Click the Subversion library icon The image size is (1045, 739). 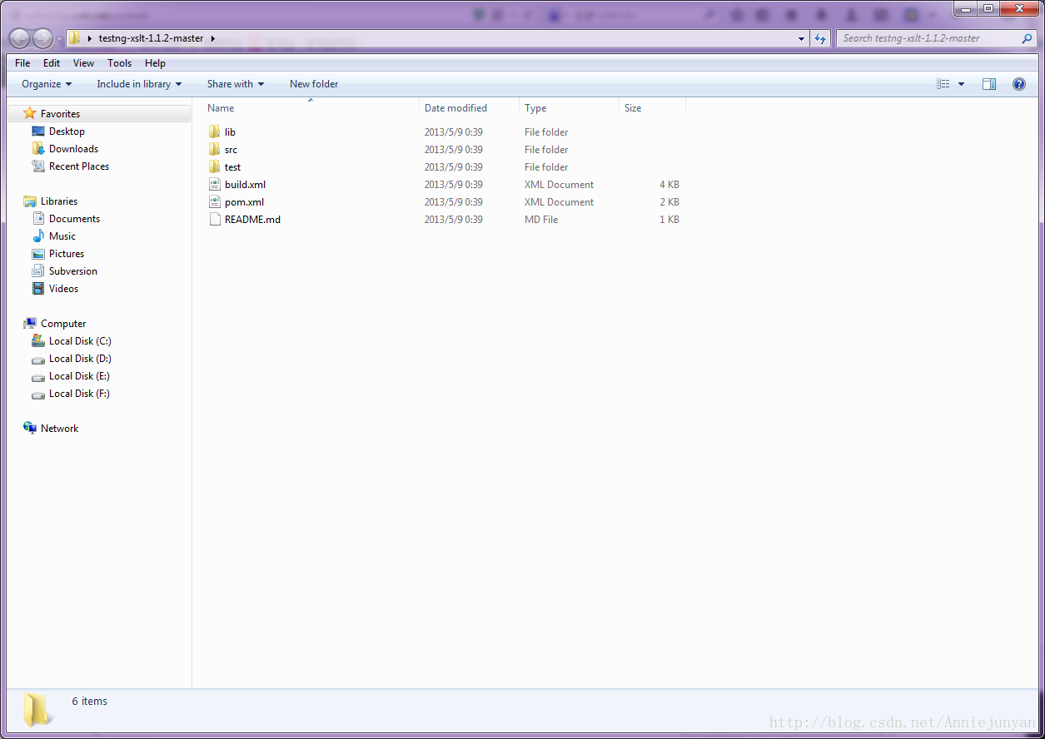pos(38,271)
